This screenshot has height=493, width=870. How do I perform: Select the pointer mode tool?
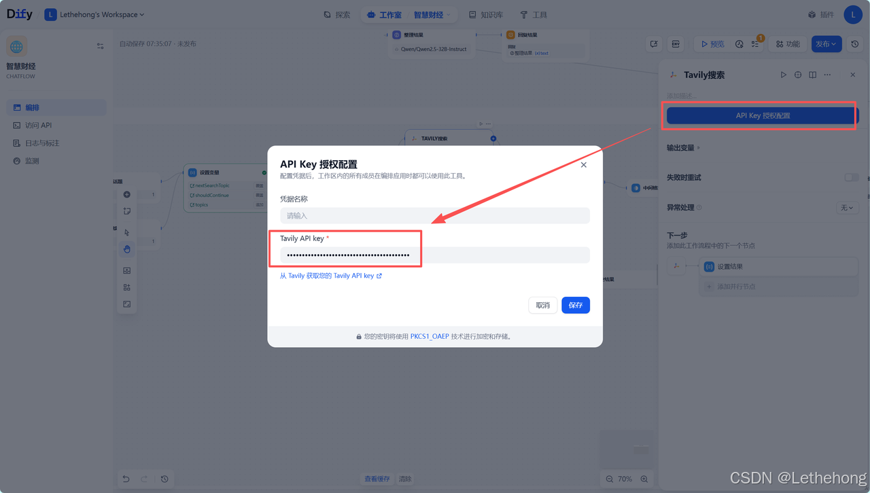point(127,232)
